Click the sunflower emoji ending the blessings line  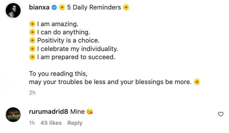click(x=197, y=82)
